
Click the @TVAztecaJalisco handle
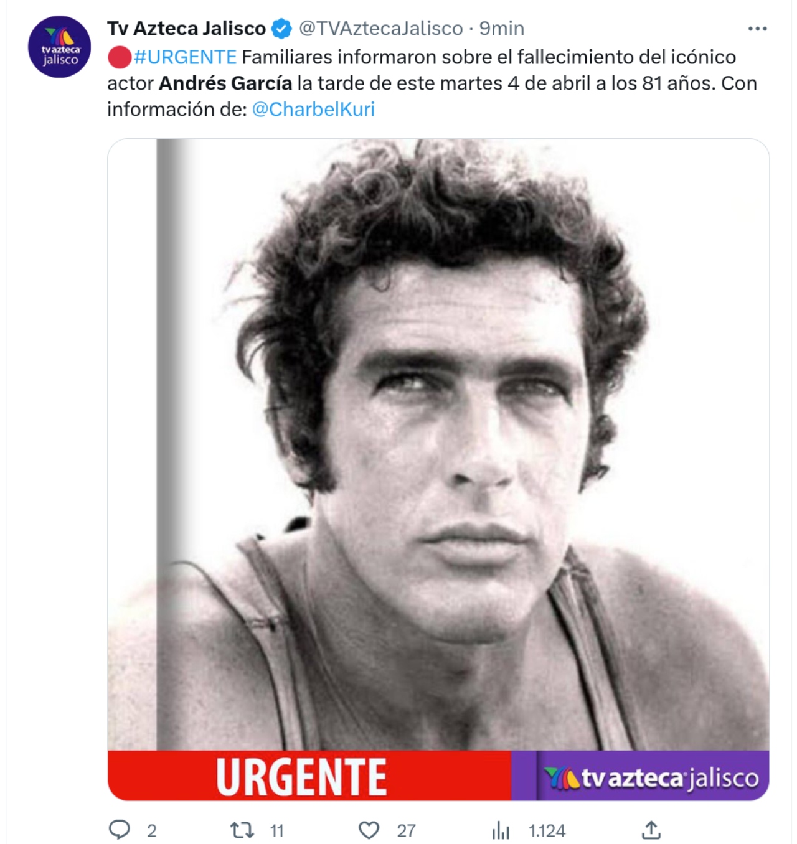[381, 29]
